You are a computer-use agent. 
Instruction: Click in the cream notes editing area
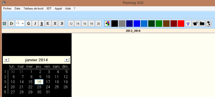pyautogui.click(x=143, y=65)
